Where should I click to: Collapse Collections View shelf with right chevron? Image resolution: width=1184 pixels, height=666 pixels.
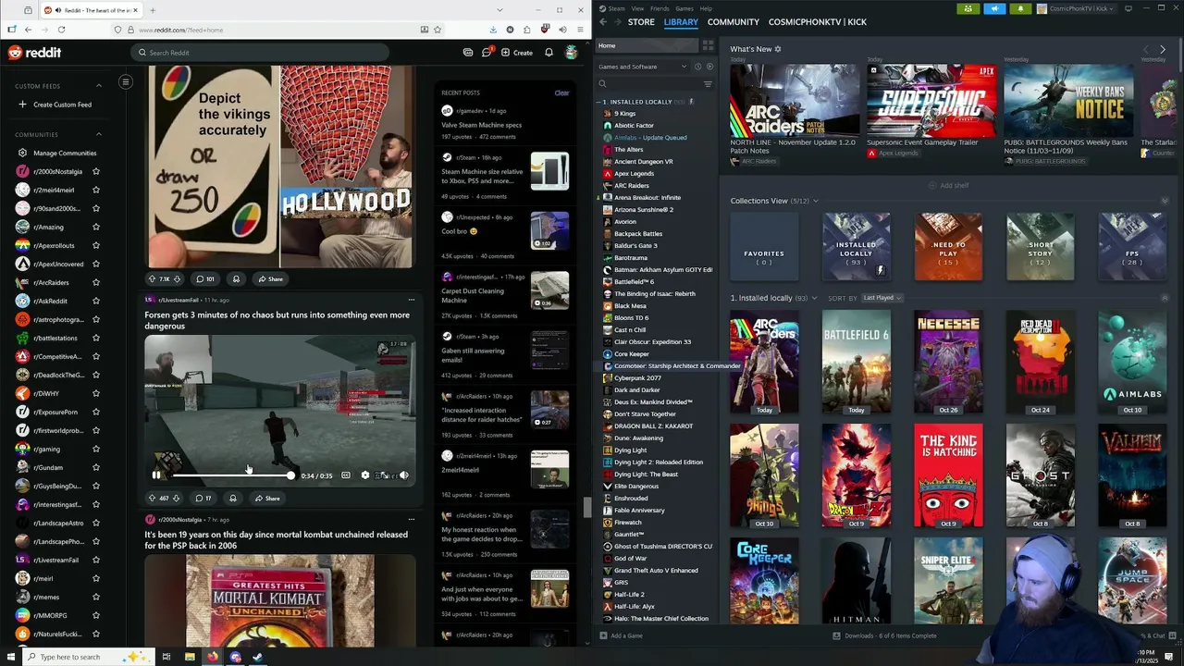pos(1165,201)
